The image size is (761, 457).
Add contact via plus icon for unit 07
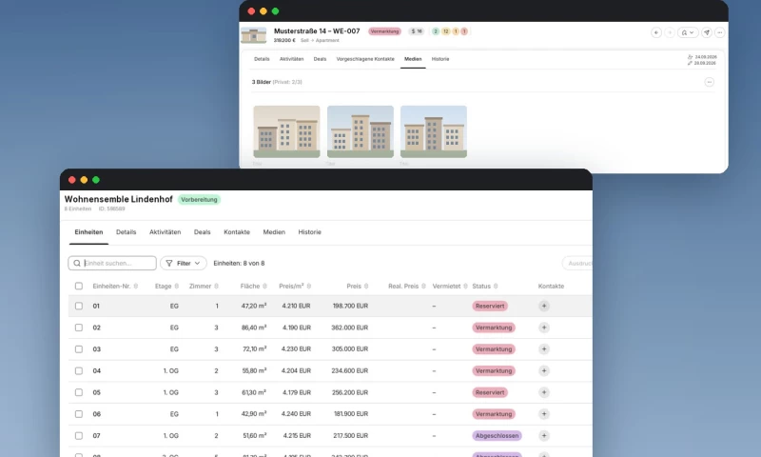tap(543, 436)
